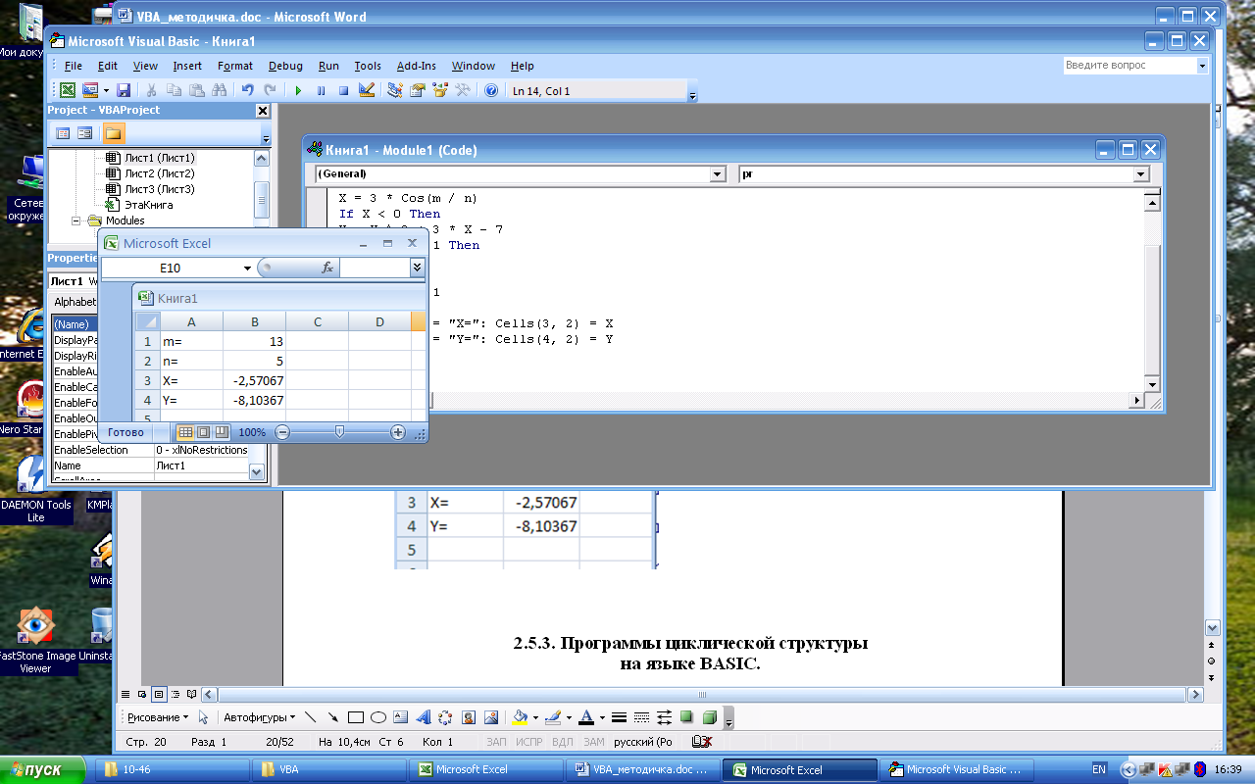The height and width of the screenshot is (784, 1255).
Task: Open the Tools menu
Action: click(368, 66)
